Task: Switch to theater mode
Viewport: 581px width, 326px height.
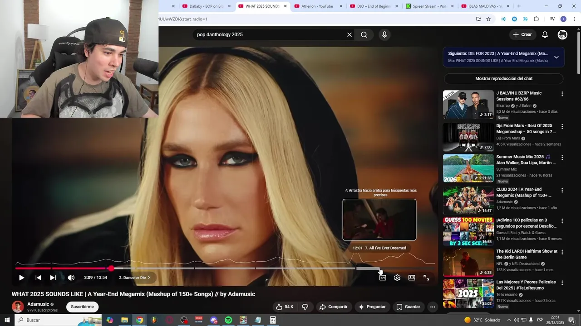Action: [x=412, y=278]
